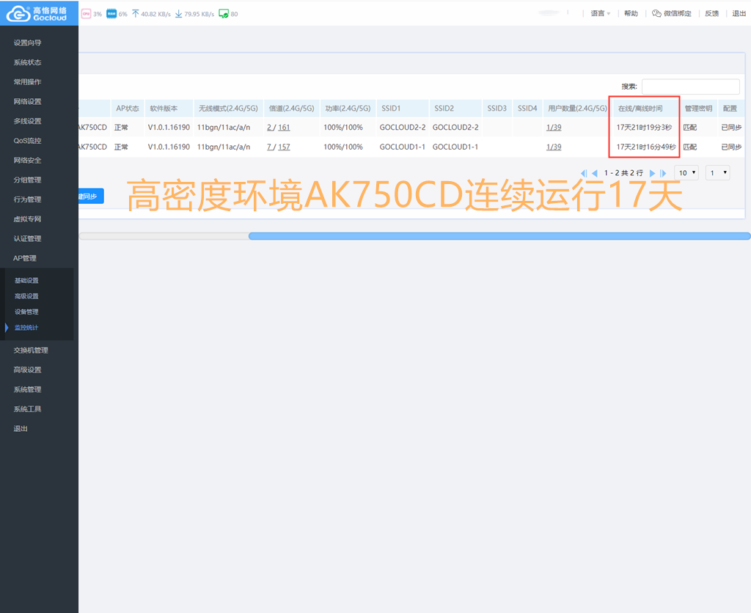Select 设备管理 under AP管理
Screen dimensions: 751x613
tap(26, 312)
